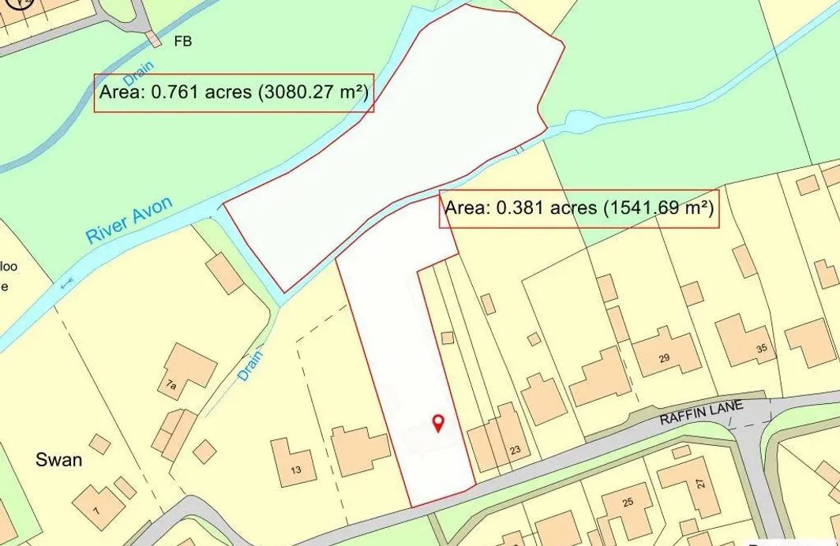
Task: Click the River Avon label
Action: point(129,220)
